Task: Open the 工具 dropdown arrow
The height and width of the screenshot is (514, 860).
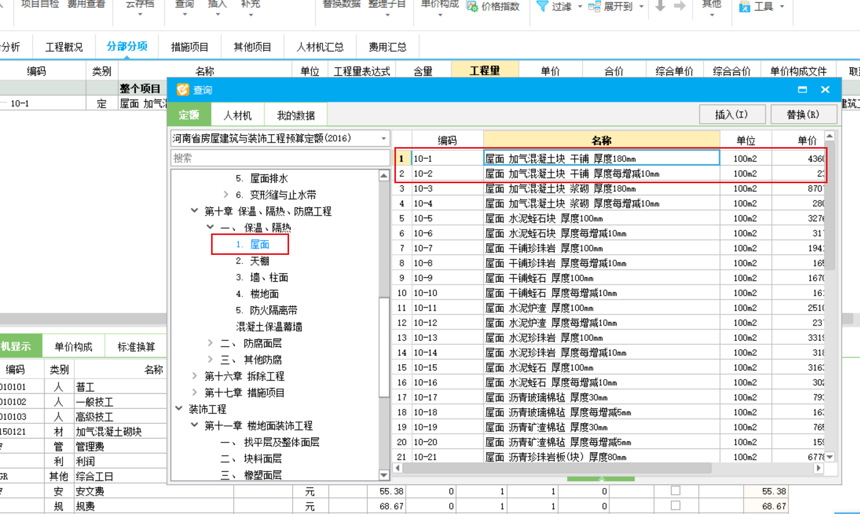Action: click(x=782, y=7)
